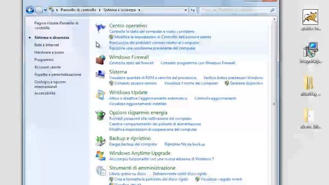Screen dimensions: 329x185
Task: Click the Backup e ripristino icon
Action: click(101, 141)
